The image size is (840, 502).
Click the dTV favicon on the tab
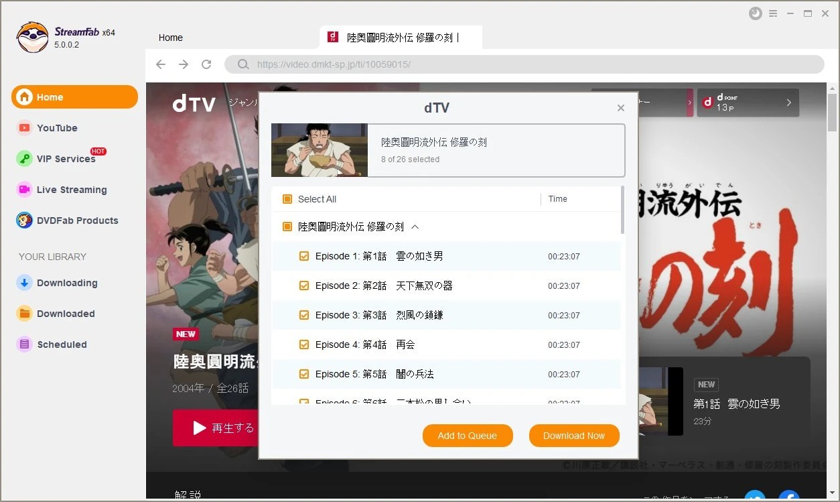click(x=332, y=37)
